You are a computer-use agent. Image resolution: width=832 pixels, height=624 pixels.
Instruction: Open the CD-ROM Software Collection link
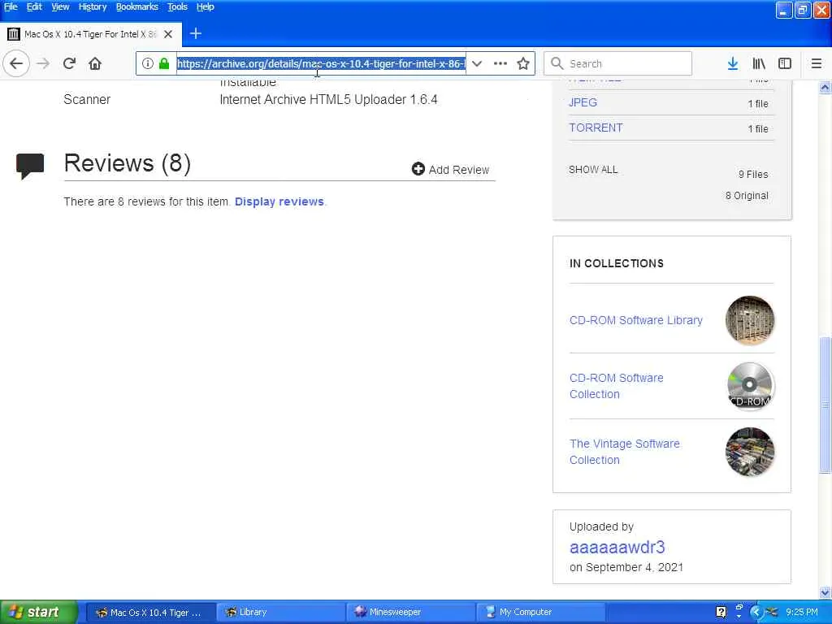[616, 386]
